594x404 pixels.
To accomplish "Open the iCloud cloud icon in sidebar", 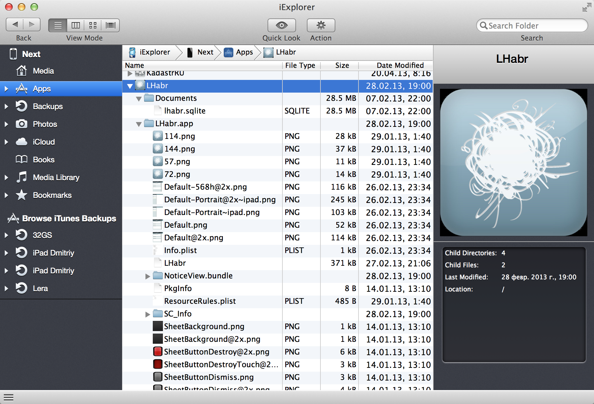I will (x=22, y=142).
